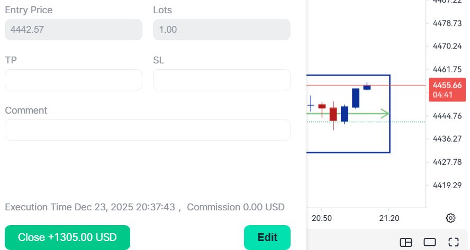Viewport: 470px width, 250px height.
Task: Focus the SL input field
Action: (x=221, y=80)
